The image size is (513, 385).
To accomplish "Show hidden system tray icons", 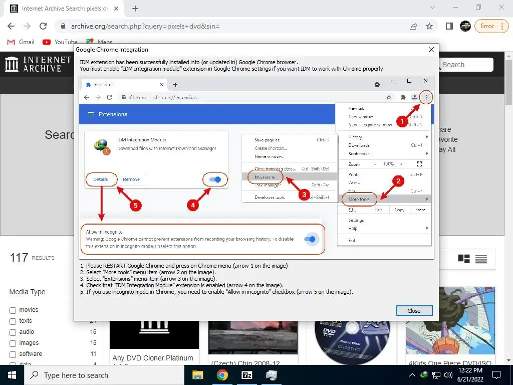I will coord(412,375).
